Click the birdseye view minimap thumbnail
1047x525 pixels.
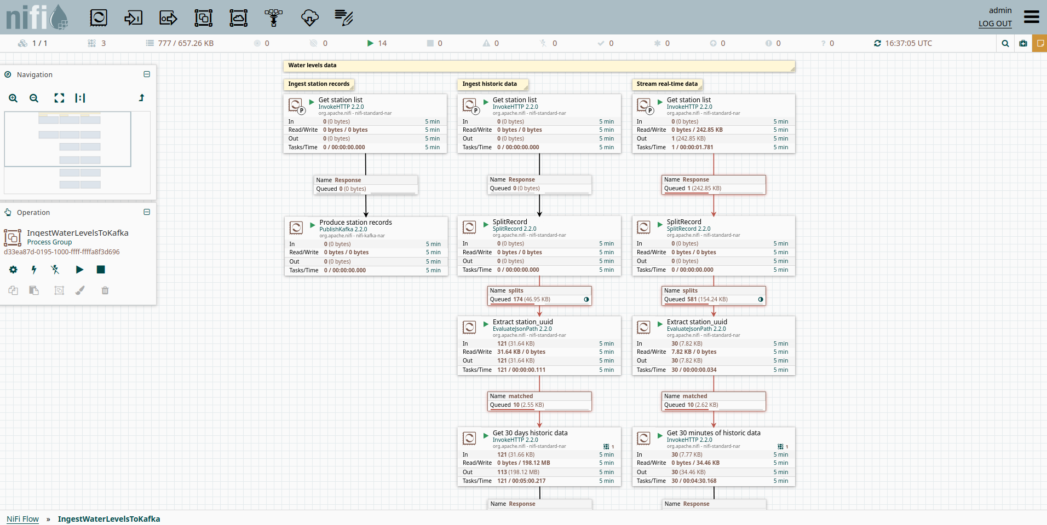(x=77, y=153)
